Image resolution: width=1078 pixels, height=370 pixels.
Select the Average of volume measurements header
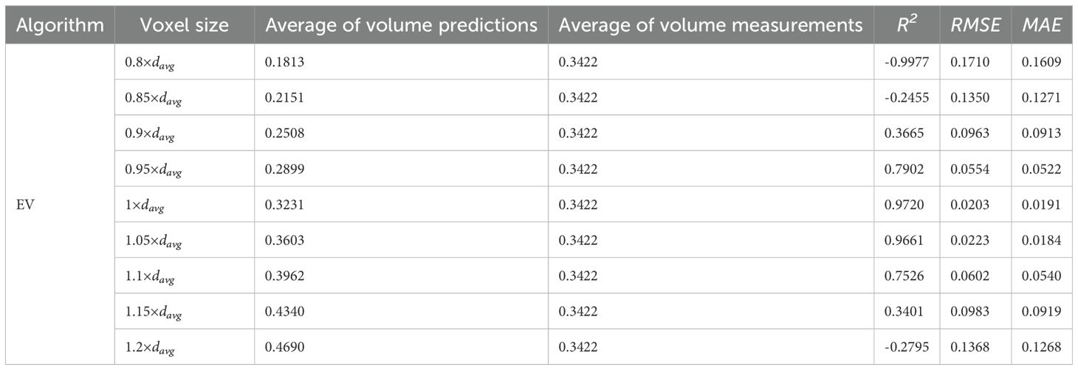click(x=710, y=26)
